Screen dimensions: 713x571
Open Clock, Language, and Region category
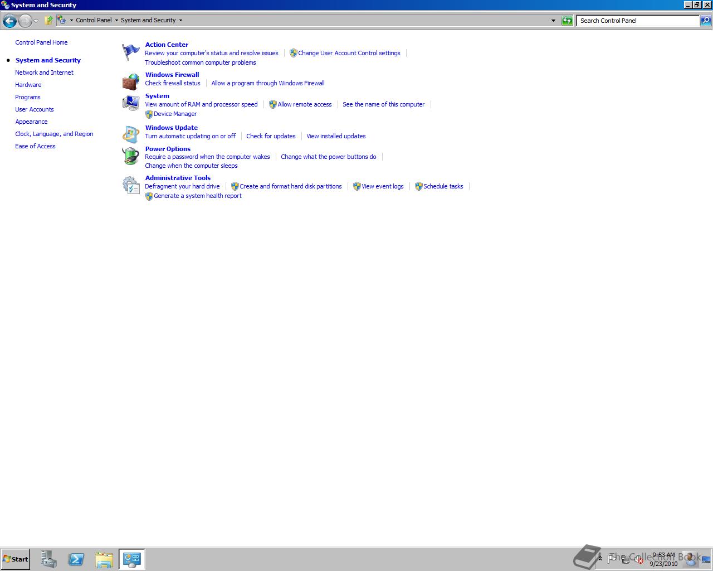(x=54, y=134)
